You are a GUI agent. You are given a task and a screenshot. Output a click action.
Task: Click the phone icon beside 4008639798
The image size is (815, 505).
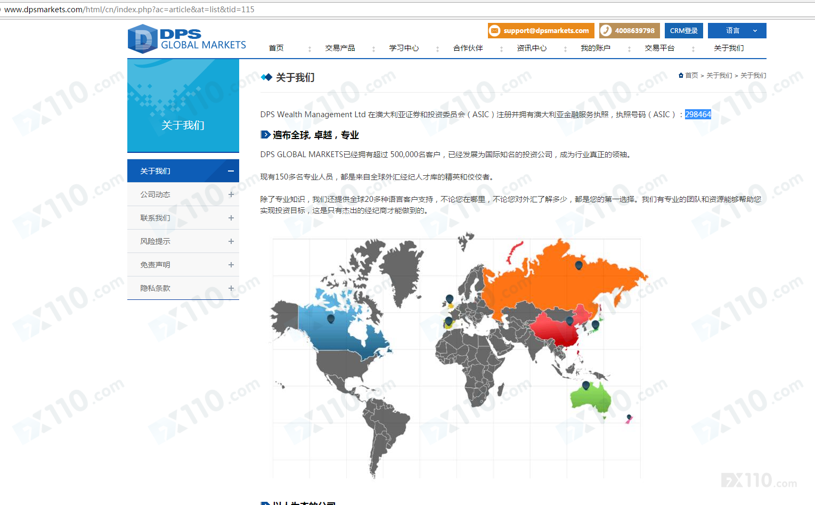[606, 31]
